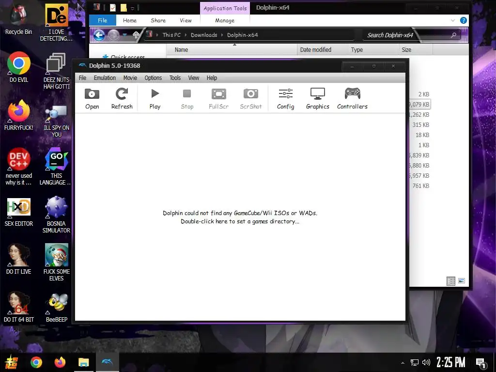Image resolution: width=496 pixels, height=372 pixels.
Task: Open the Start menu button
Action: click(x=12, y=362)
